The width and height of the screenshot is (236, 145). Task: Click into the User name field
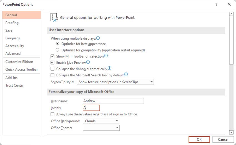point(113,101)
